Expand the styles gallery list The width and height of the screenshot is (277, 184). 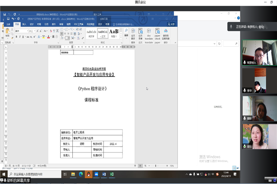(121, 37)
